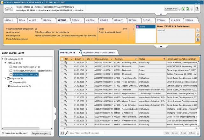Click the green RR/AKZ icon button

(188, 9)
